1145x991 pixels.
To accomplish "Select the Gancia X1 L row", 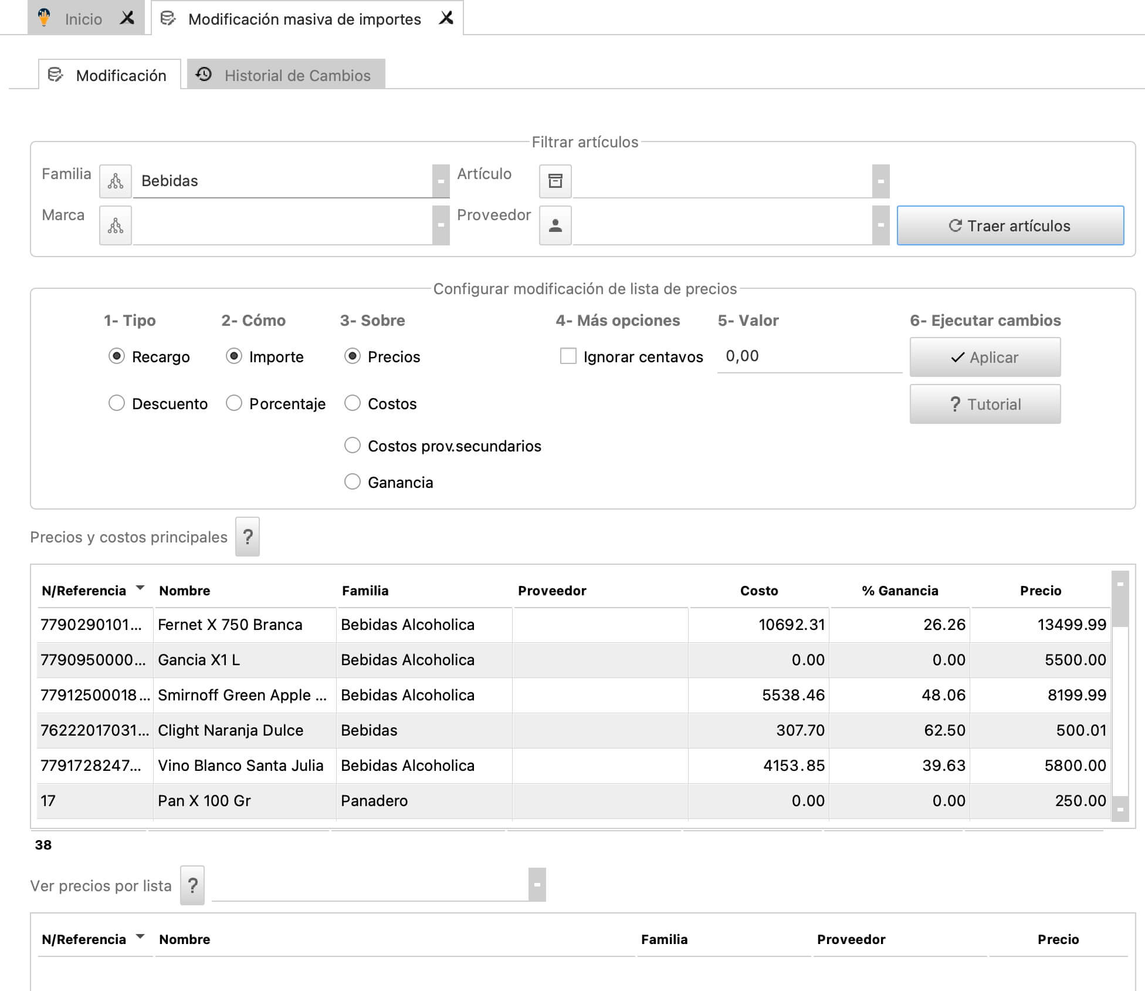I will (574, 660).
